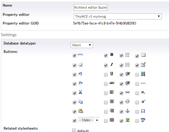Click the underline U icon
The width and height of the screenshot is (169, 132).
click(x=112, y=74)
